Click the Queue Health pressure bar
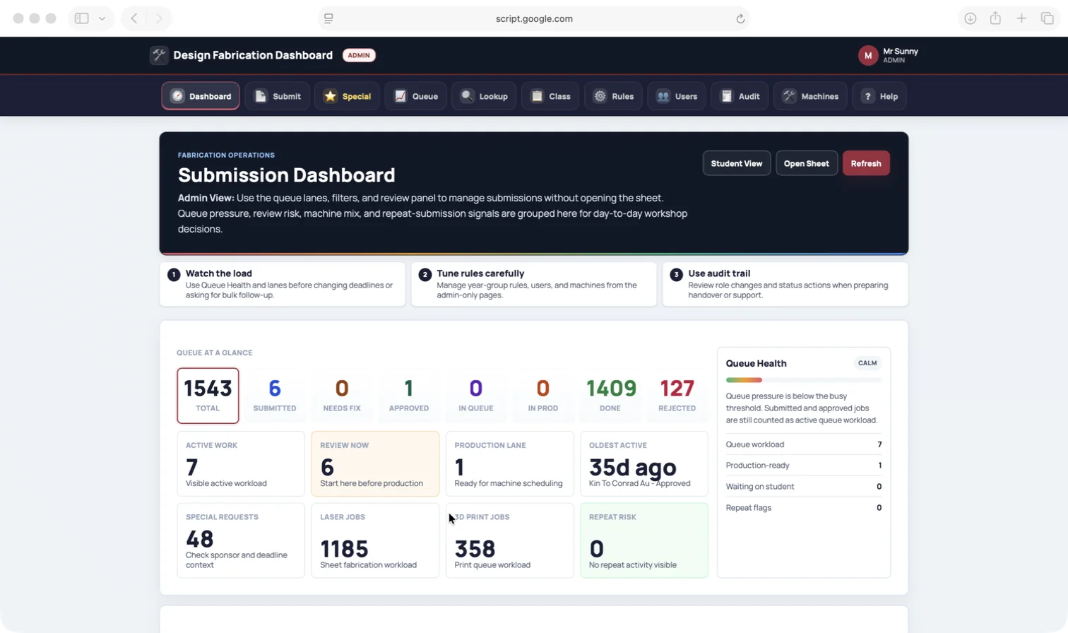1068x633 pixels. click(x=804, y=380)
